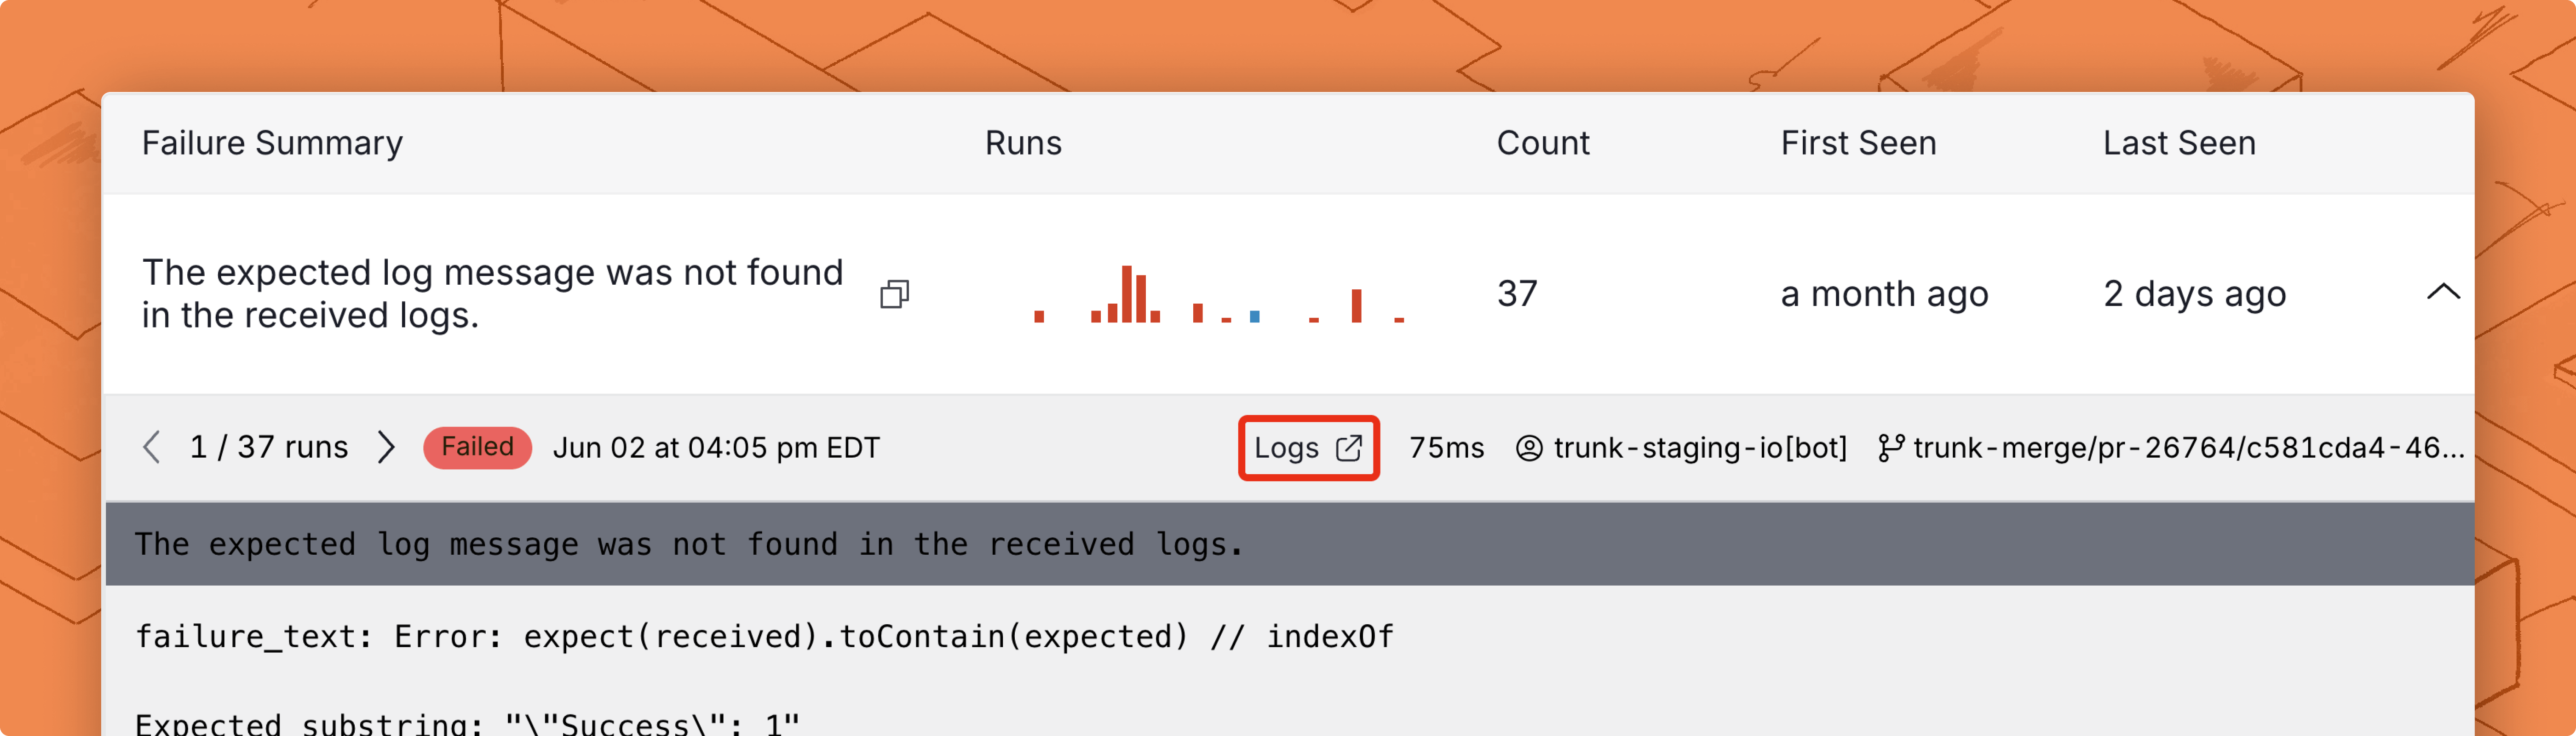Open the Logs external link

1287,448
